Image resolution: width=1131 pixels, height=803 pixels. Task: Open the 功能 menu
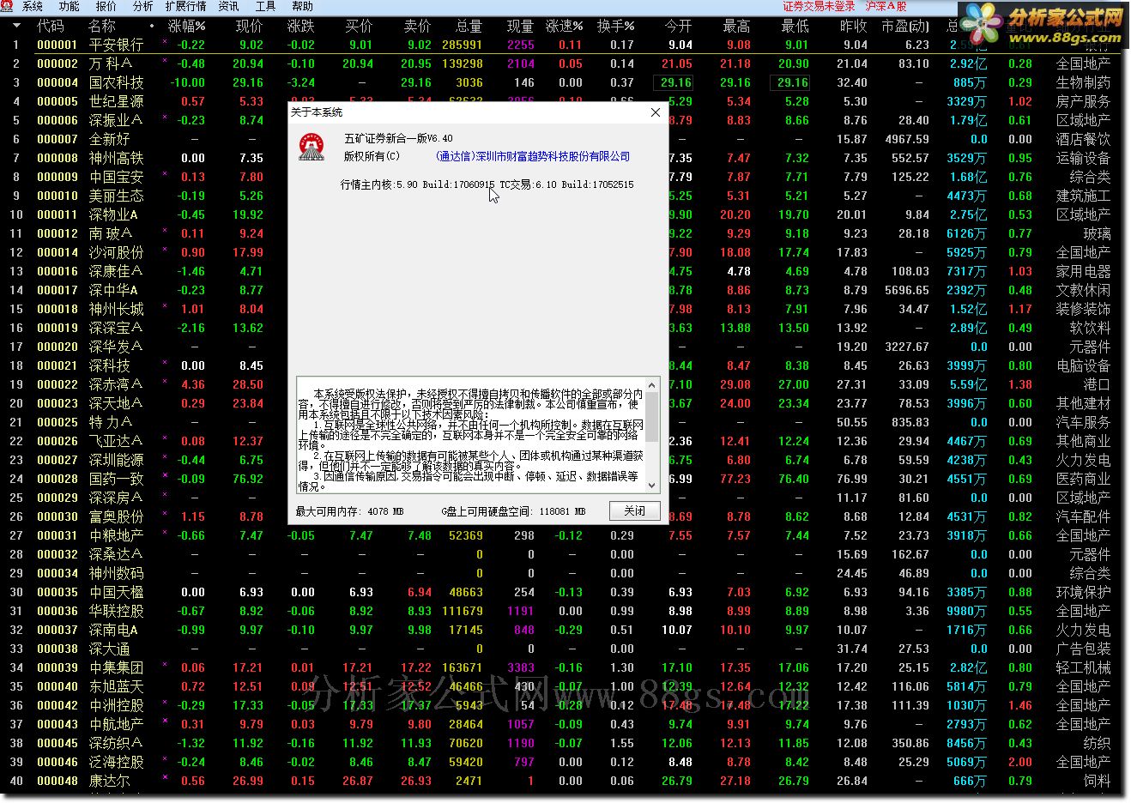tap(69, 6)
